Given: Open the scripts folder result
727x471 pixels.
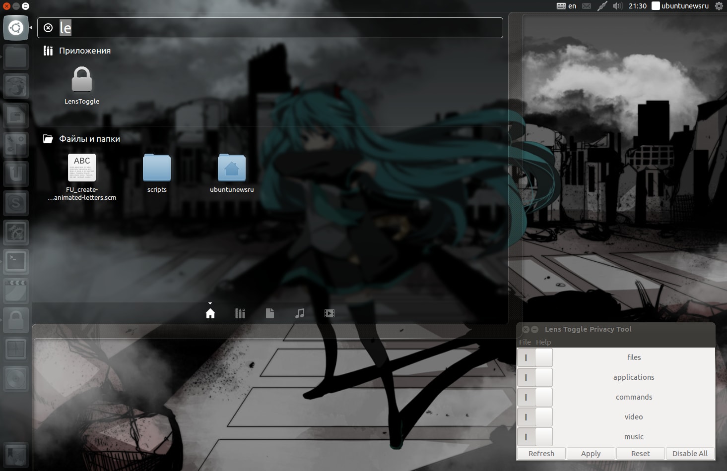Looking at the screenshot, I should pyautogui.click(x=157, y=173).
